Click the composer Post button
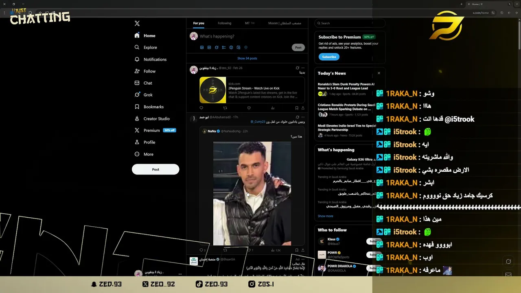 298,48
